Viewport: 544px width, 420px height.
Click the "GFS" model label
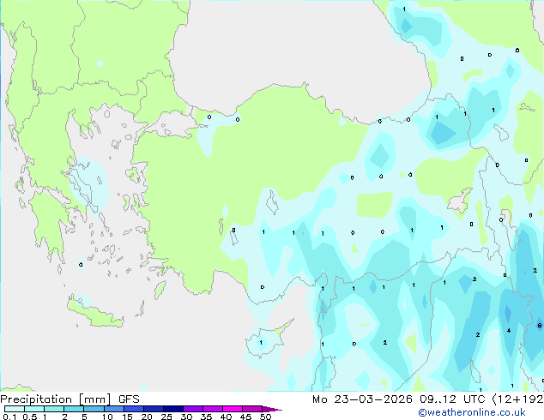[129, 399]
